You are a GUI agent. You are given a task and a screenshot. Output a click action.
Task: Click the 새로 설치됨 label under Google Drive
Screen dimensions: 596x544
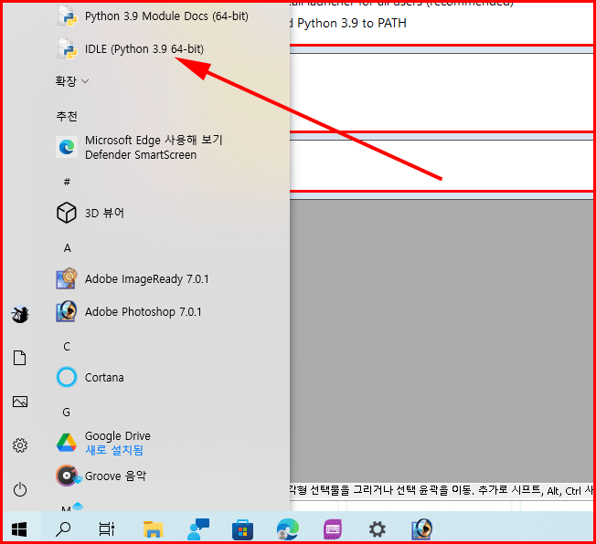pos(114,450)
